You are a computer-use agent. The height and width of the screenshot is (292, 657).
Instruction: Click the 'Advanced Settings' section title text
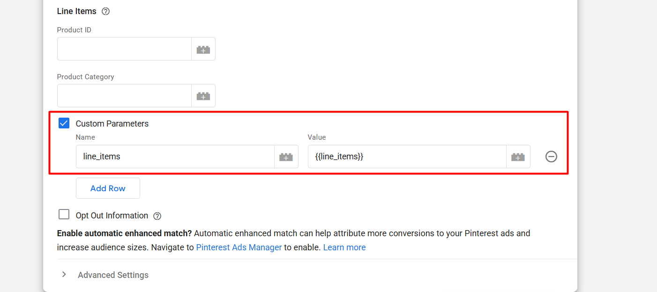(113, 275)
